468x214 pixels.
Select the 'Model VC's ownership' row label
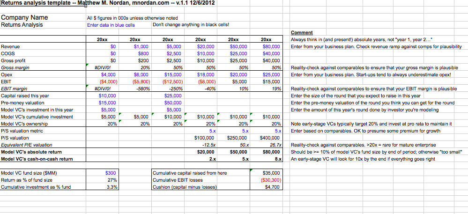point(24,124)
